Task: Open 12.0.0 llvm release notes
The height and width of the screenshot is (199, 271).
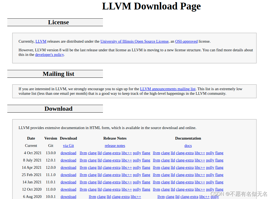Action: [x=83, y=167]
